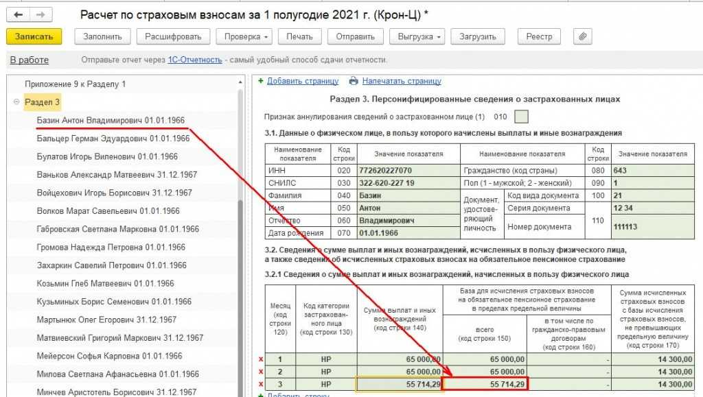Click the citizenship code field 643
This screenshot has width=703, height=397.
pos(653,171)
